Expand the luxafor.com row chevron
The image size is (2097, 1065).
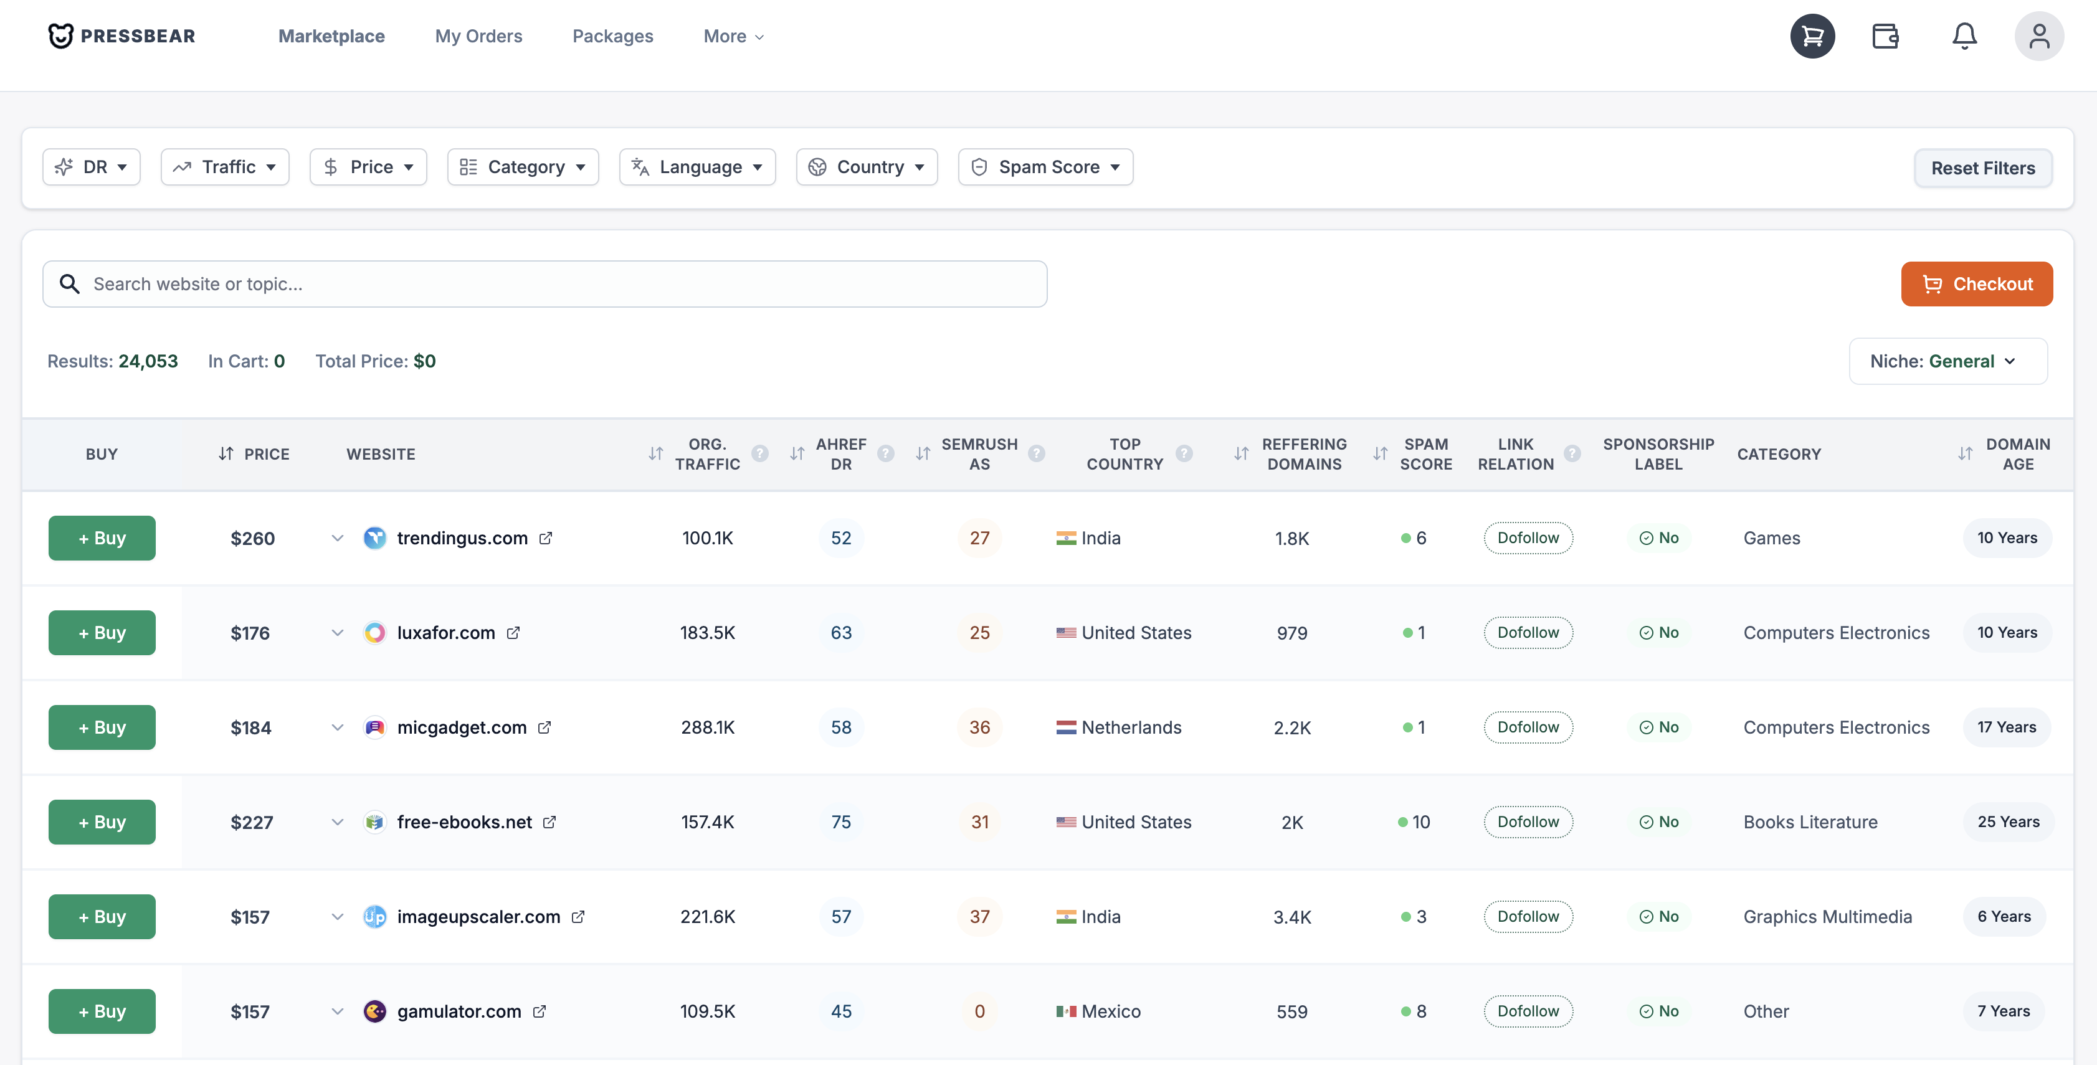coord(337,633)
